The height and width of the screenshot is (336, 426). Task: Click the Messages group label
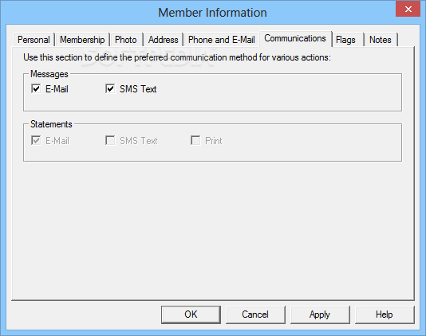coord(49,74)
